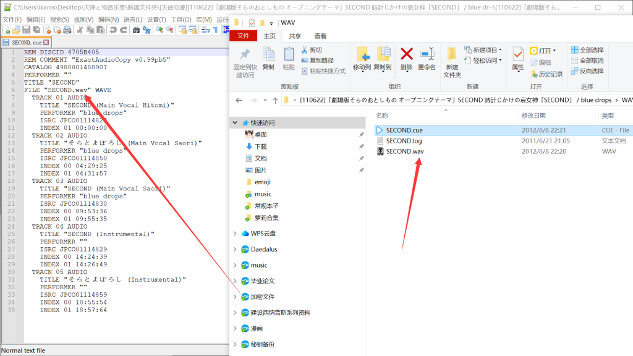Toggle show all characters pilcrow icon
The width and height of the screenshot is (633, 356).
pos(216,30)
